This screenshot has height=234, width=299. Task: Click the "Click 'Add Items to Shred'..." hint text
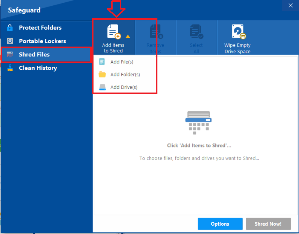coord(199,146)
